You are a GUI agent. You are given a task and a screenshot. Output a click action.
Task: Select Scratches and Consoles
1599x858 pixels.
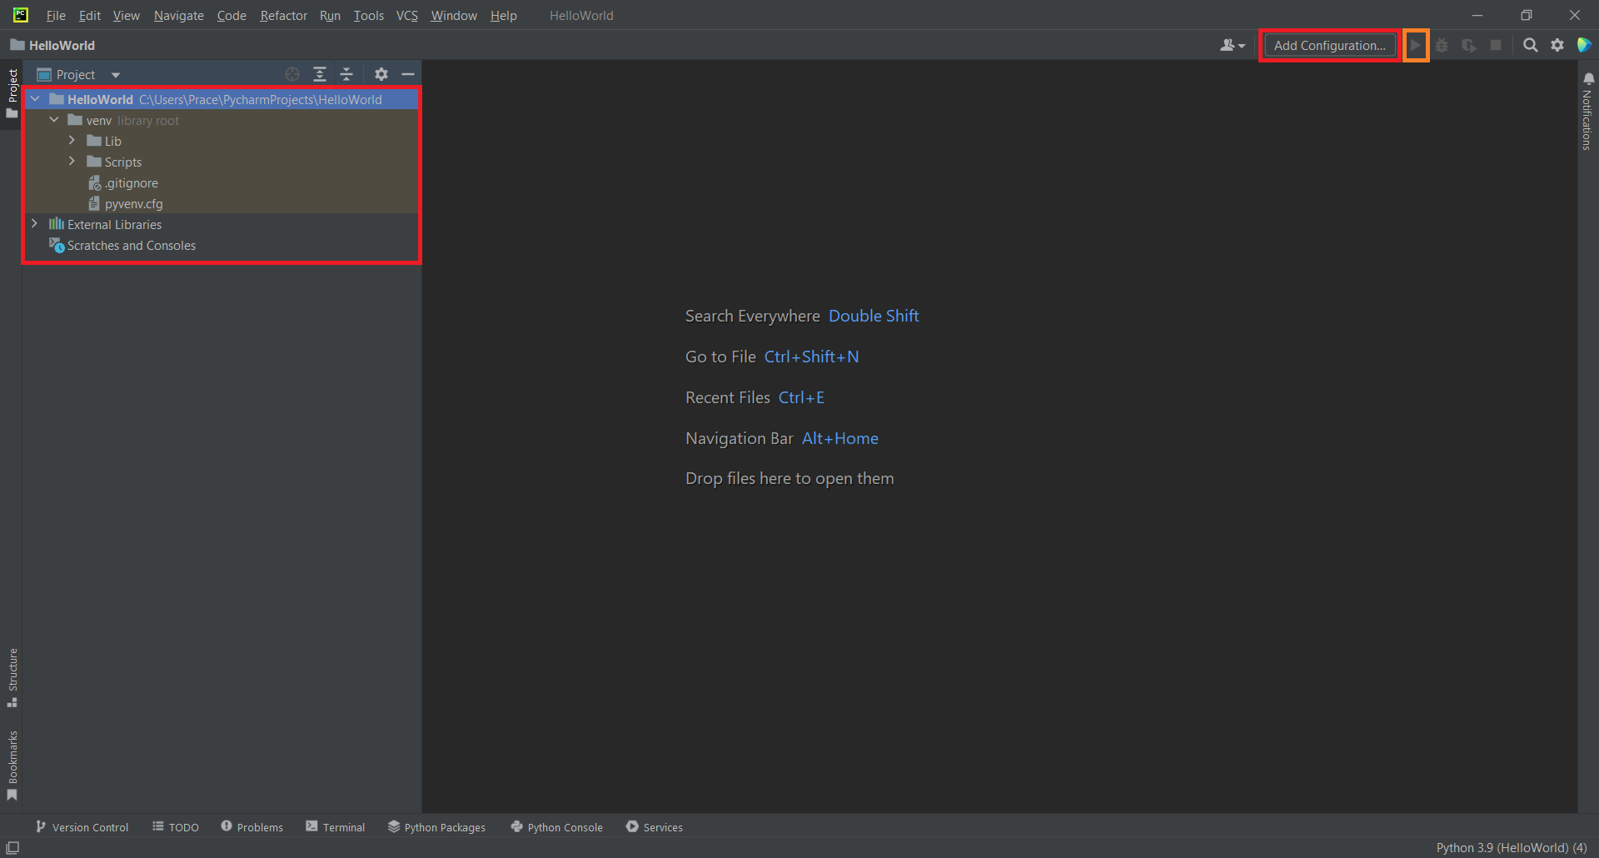[x=122, y=245]
